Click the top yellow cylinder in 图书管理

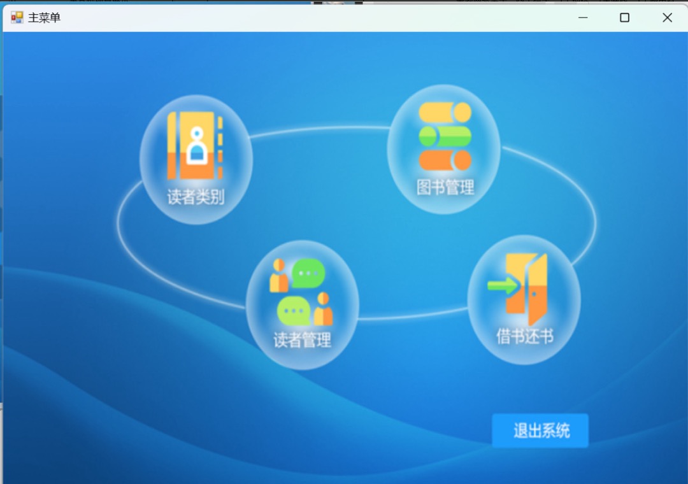click(445, 113)
